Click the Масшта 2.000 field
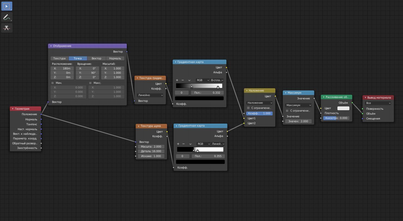 (151, 146)
